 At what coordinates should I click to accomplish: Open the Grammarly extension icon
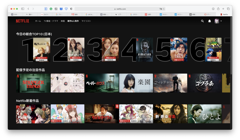click(x=51, y=9)
